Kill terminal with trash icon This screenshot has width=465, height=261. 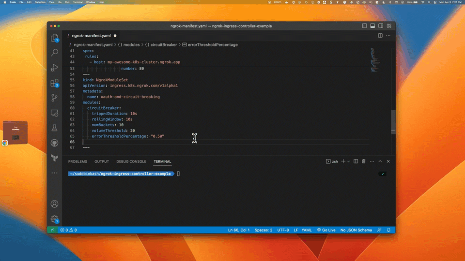point(364,161)
